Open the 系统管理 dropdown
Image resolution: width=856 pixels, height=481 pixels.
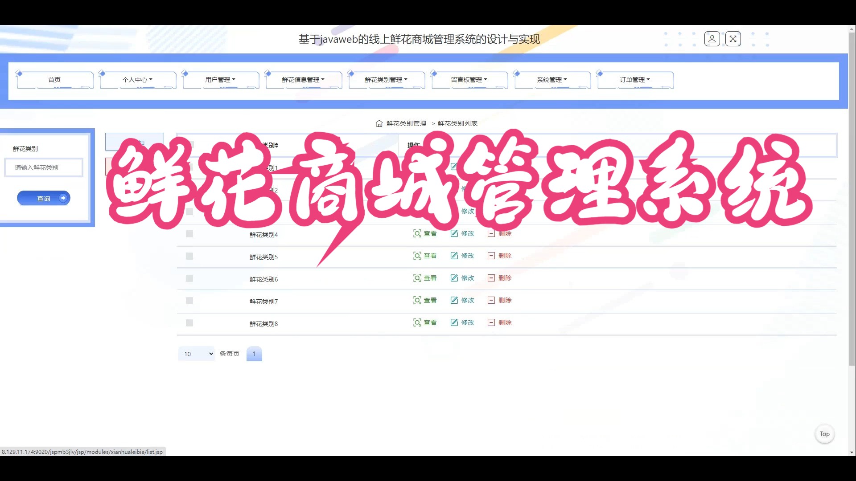click(552, 80)
